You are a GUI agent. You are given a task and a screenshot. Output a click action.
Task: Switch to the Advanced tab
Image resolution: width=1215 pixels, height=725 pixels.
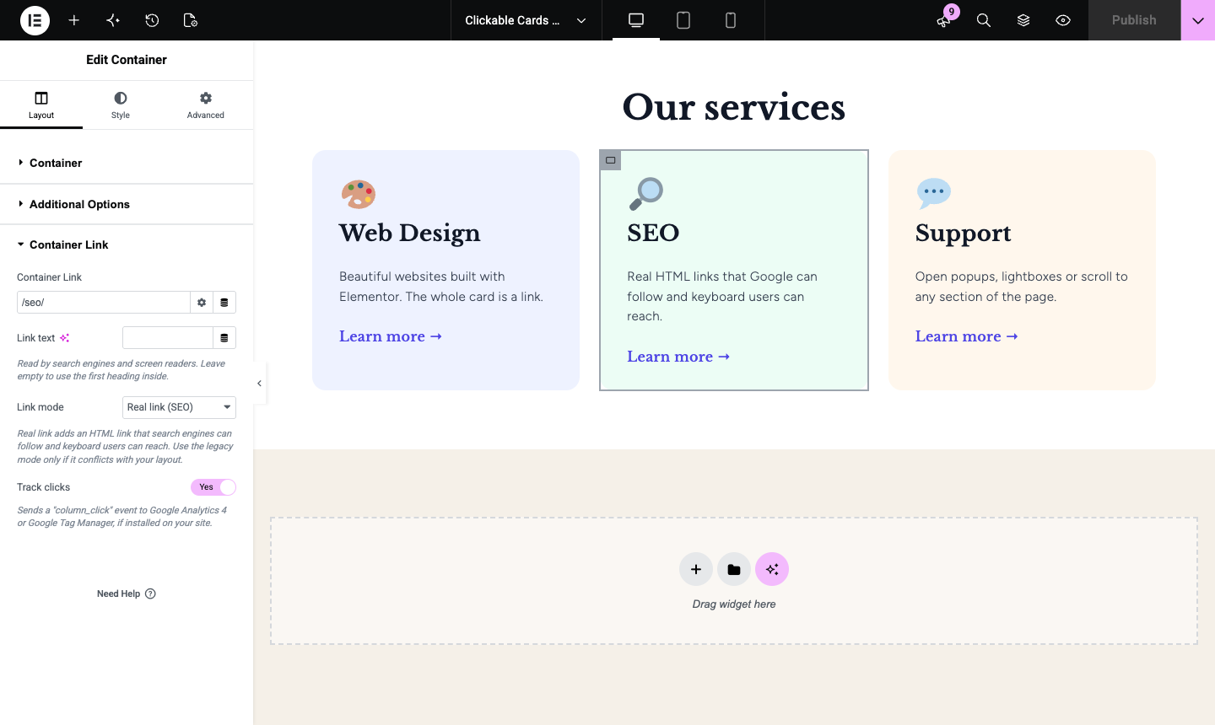[206, 105]
